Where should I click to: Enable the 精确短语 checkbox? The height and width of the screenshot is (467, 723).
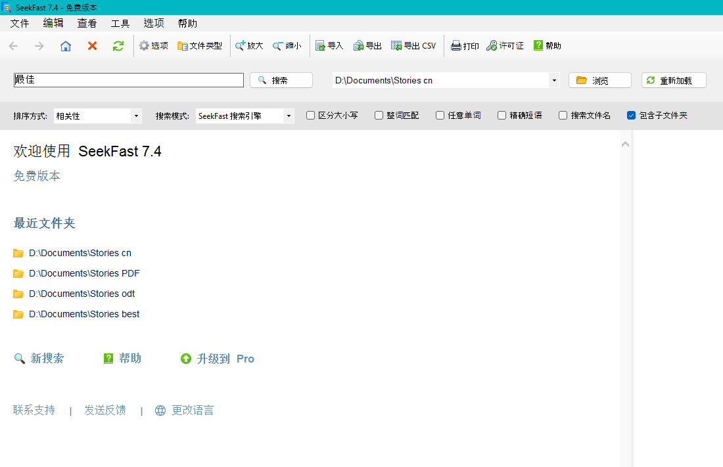coord(502,115)
